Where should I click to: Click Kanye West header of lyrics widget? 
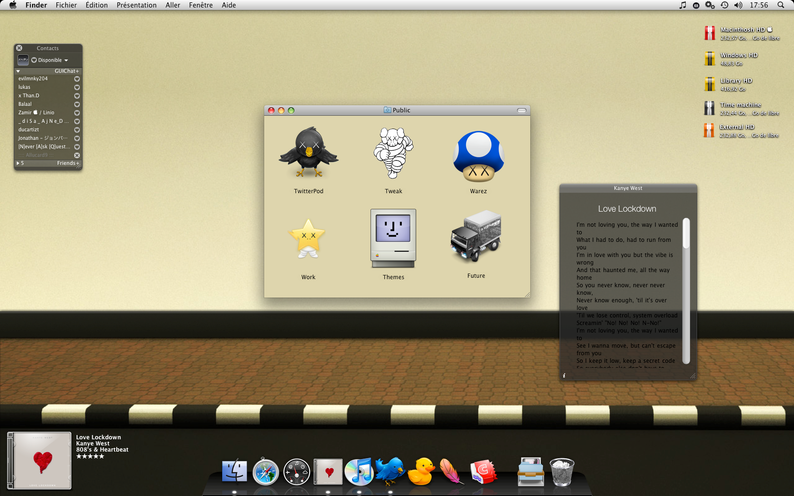click(628, 188)
